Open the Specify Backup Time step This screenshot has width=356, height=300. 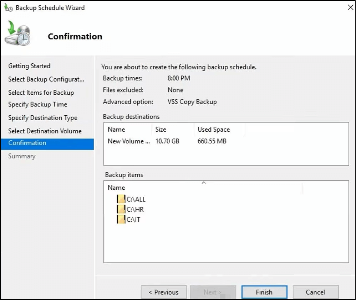click(37, 104)
